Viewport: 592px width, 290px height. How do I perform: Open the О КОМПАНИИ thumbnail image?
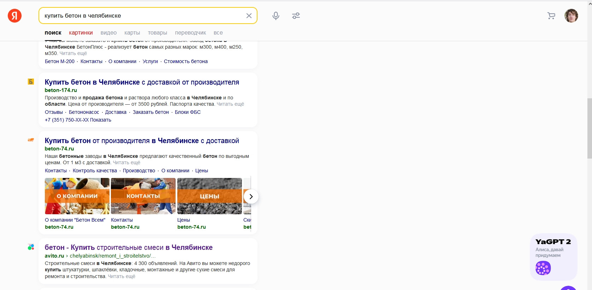[x=77, y=196]
